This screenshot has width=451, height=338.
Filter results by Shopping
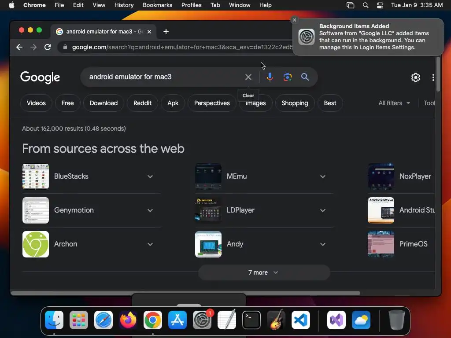[x=295, y=103]
